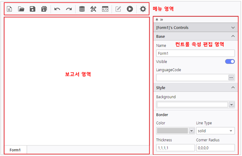The height and width of the screenshot is (156, 242).
Task: Collapse the Base section
Action: (x=233, y=36)
